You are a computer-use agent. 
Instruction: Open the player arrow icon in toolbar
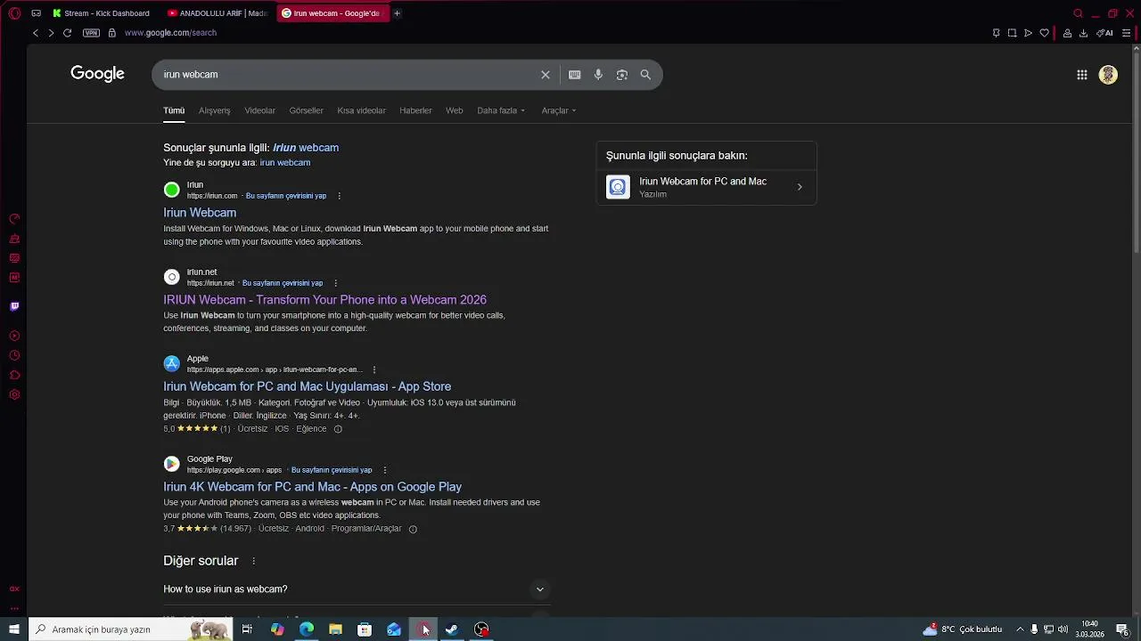pyautogui.click(x=1028, y=33)
